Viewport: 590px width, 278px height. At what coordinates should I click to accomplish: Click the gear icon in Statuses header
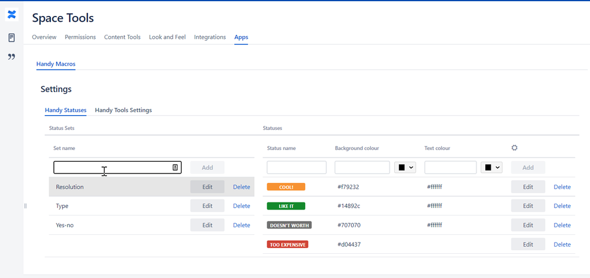click(514, 148)
